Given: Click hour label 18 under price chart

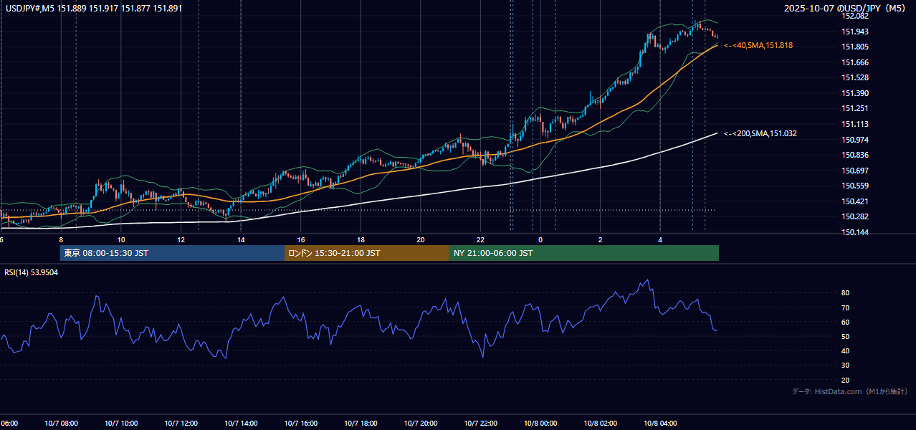Looking at the screenshot, I should (x=361, y=239).
